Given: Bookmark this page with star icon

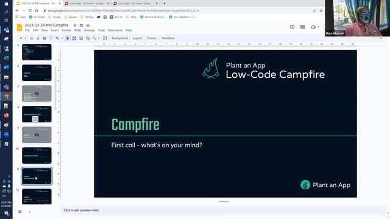Looking at the screenshot, I should 321,11.
